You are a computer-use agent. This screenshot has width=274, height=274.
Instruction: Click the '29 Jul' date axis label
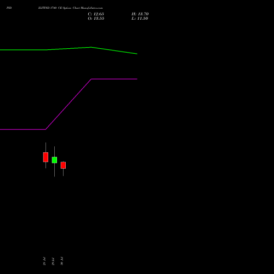pyautogui.click(x=53, y=261)
